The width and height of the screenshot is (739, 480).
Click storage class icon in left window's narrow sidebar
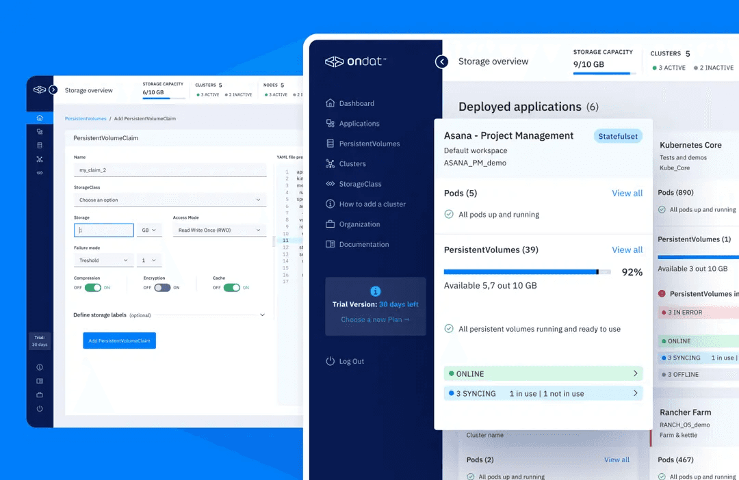coord(40,173)
